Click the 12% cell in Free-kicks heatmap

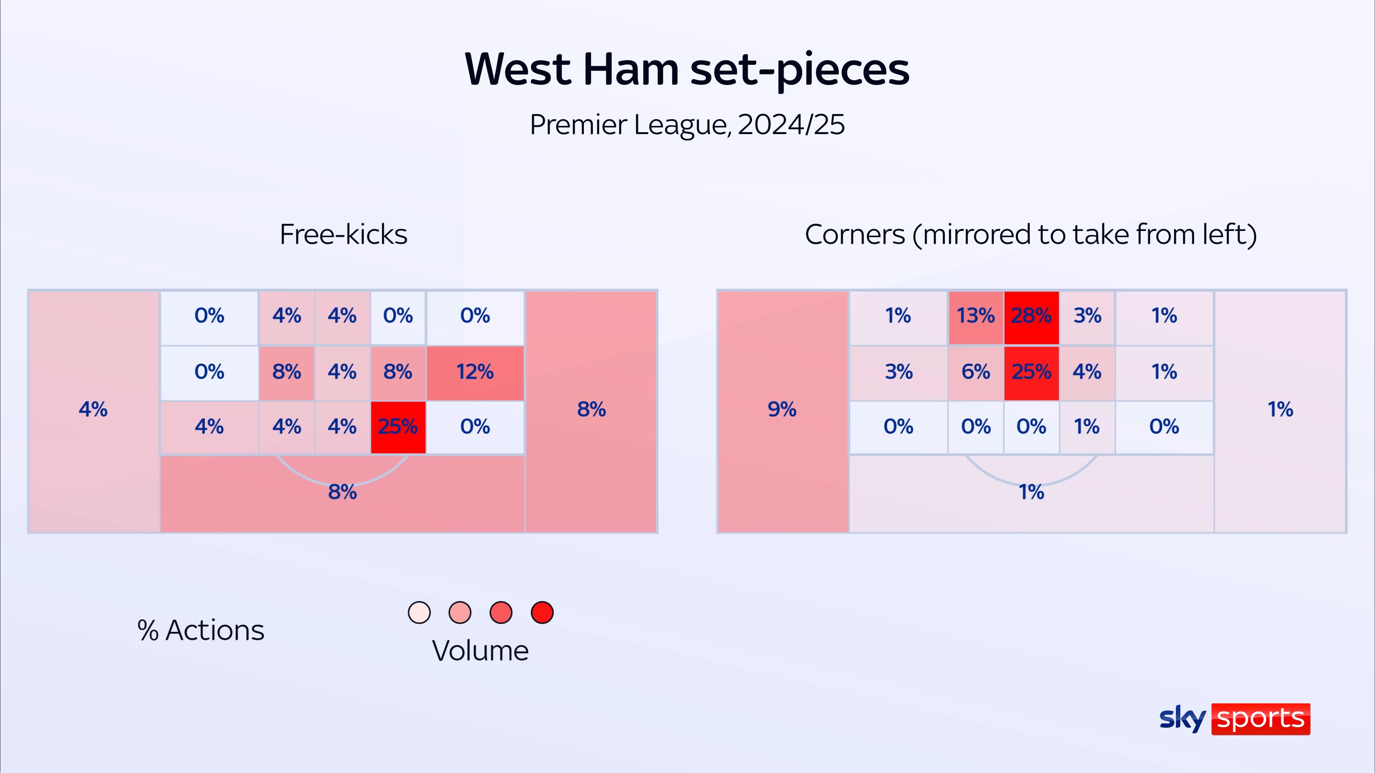(x=475, y=372)
